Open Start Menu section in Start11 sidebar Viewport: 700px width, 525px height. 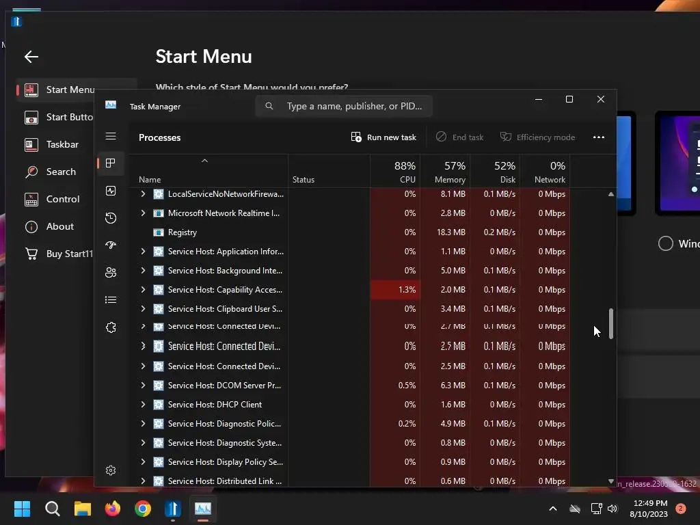click(56, 90)
